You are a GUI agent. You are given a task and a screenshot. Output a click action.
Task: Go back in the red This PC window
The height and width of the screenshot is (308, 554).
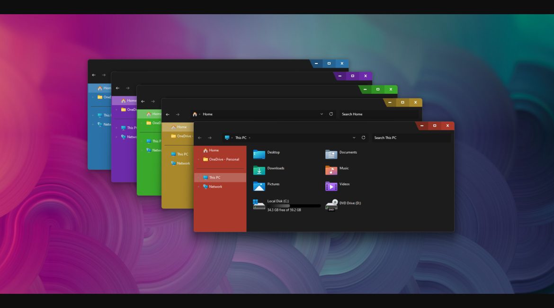coord(200,138)
